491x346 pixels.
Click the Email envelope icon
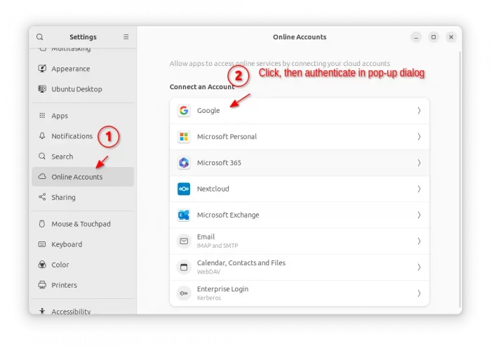pos(184,241)
